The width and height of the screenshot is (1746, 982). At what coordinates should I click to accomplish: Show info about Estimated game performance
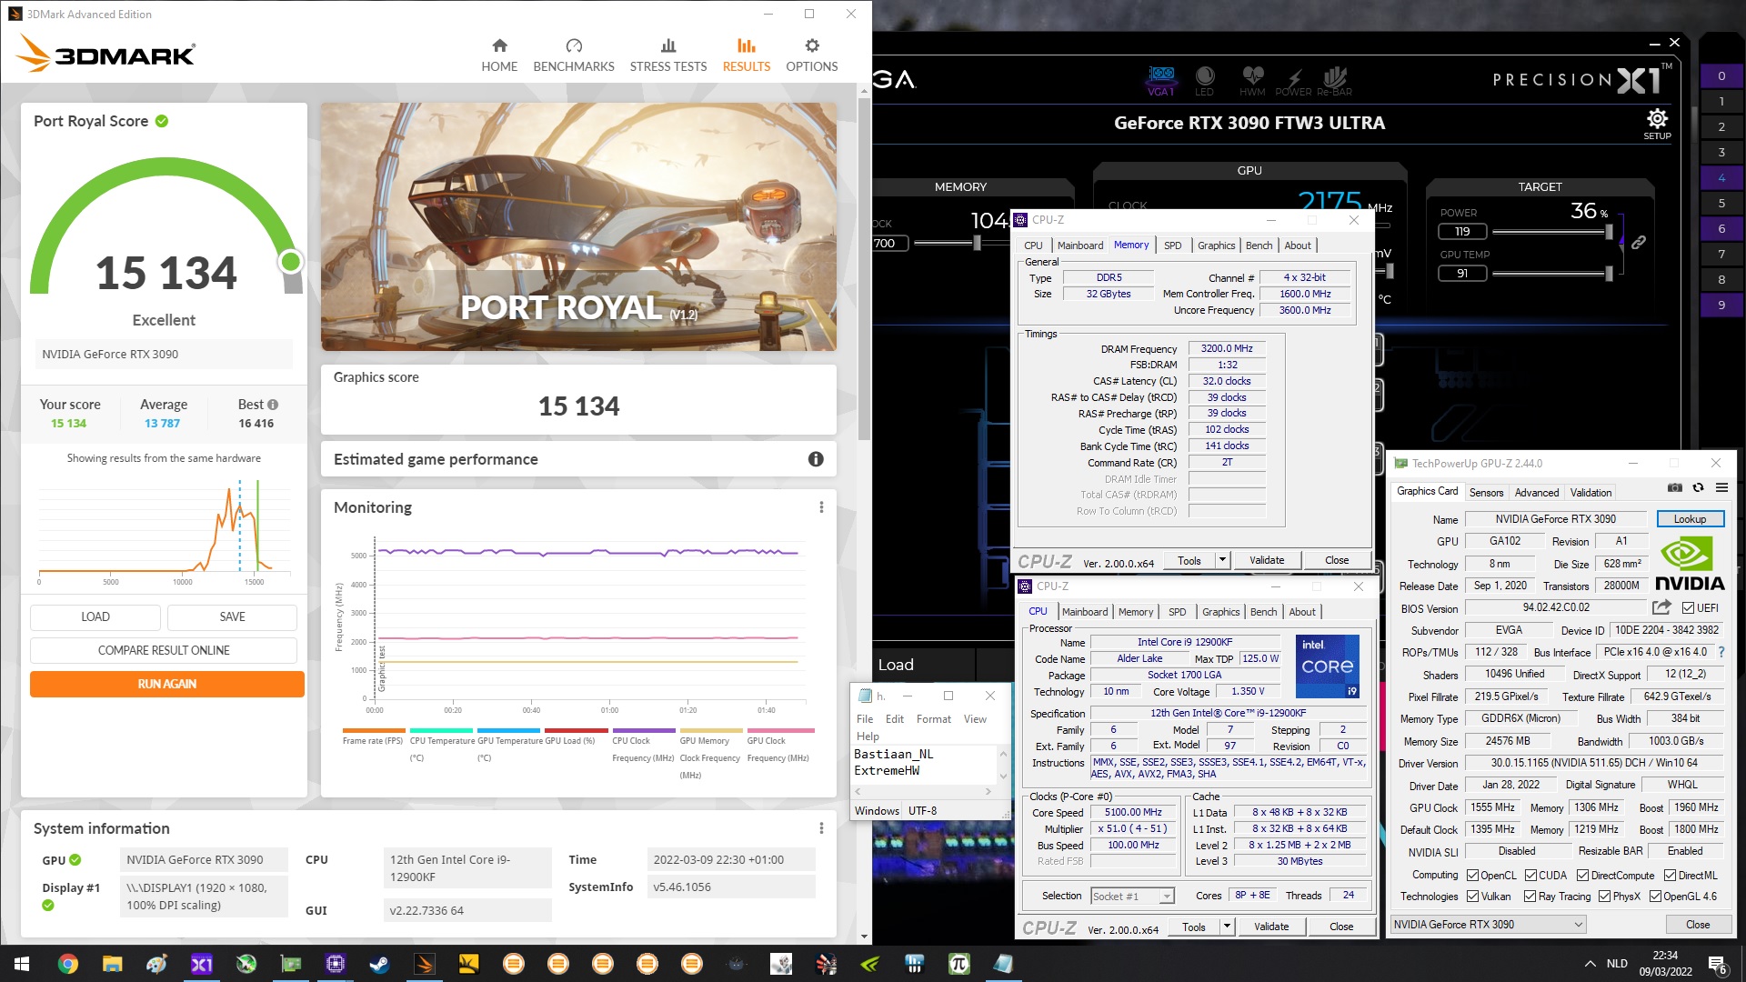coord(816,459)
